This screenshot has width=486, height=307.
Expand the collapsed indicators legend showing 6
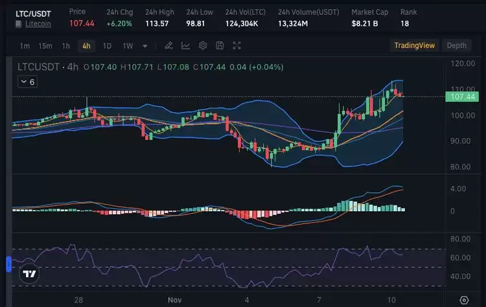(28, 82)
